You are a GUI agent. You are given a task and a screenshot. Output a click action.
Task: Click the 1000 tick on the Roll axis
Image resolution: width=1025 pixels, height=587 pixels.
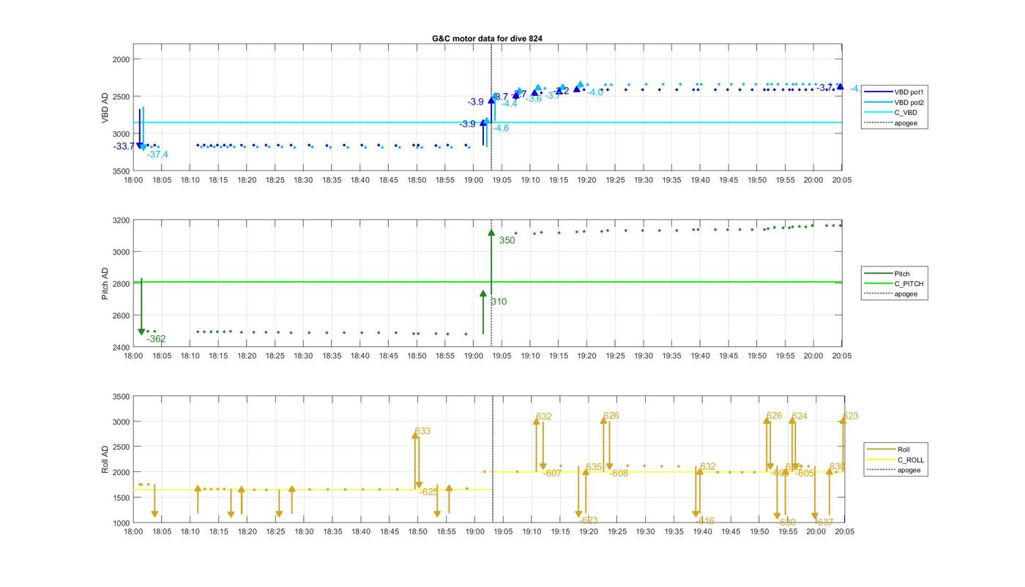pos(119,523)
